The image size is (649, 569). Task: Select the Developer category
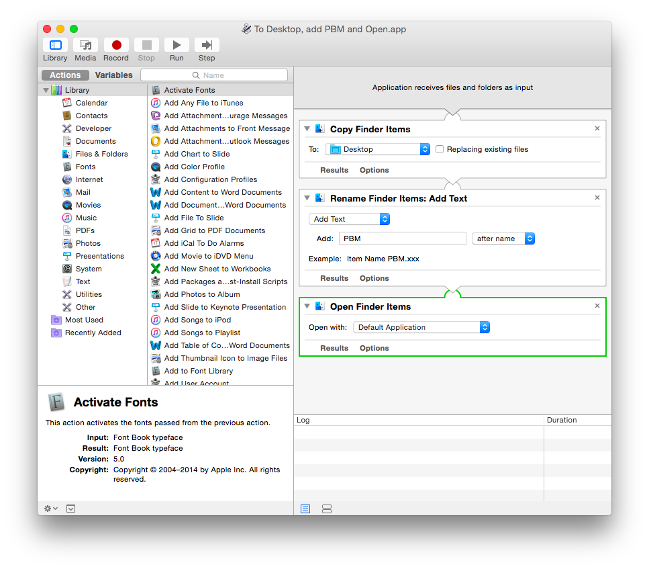pyautogui.click(x=93, y=128)
